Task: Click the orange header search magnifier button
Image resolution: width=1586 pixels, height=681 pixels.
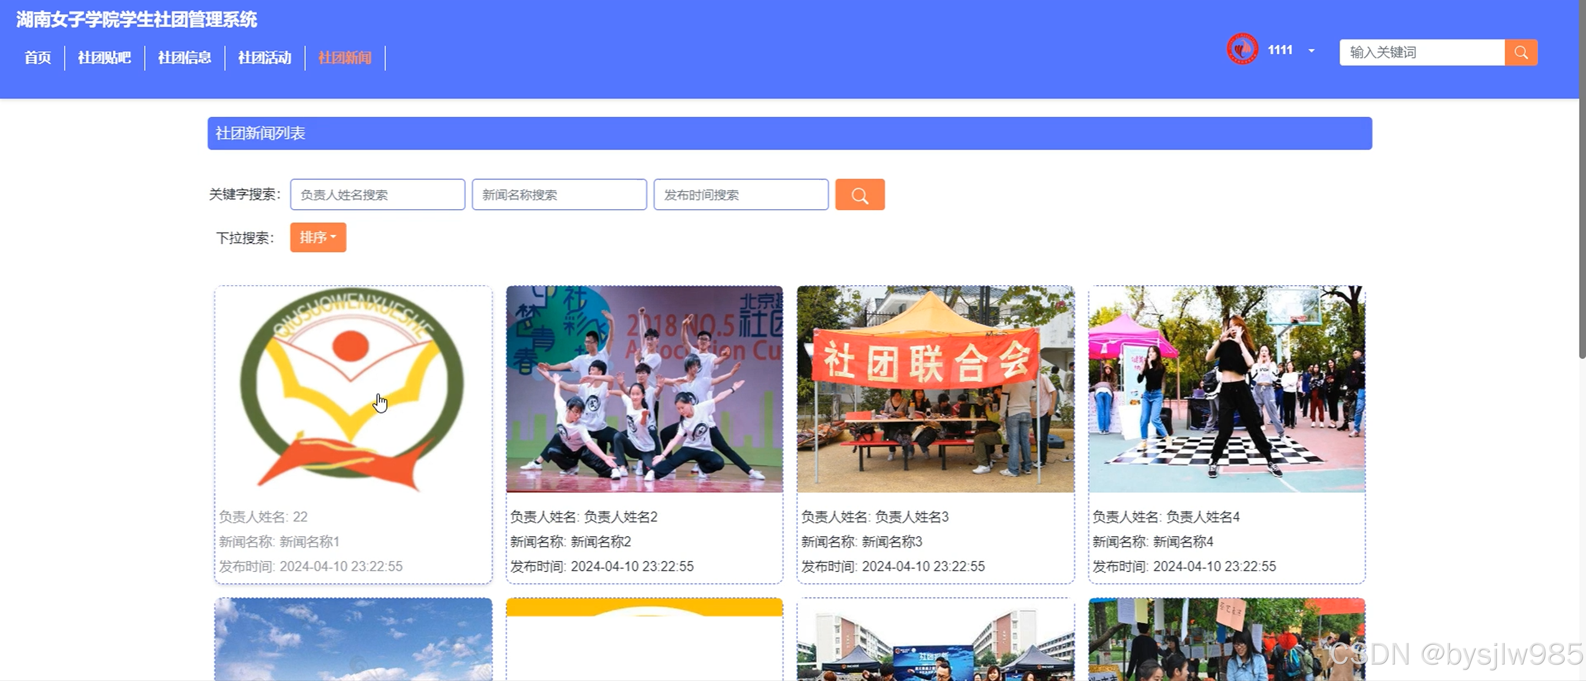Action: [x=1520, y=52]
